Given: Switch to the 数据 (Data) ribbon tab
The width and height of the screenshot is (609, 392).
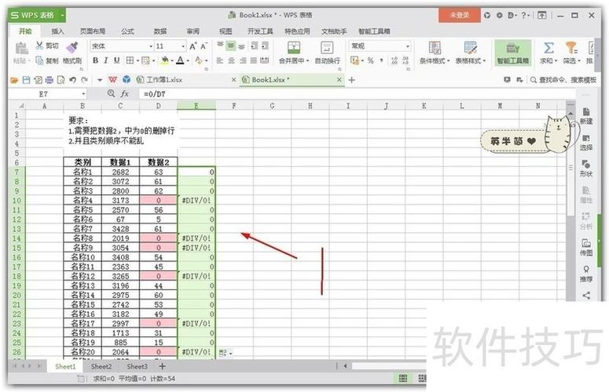Looking at the screenshot, I should coord(160,31).
